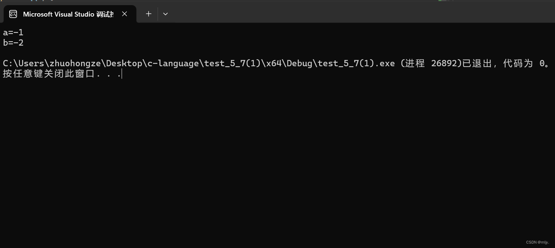
Task: Click the b=-2 output line
Action: [x=13, y=43]
